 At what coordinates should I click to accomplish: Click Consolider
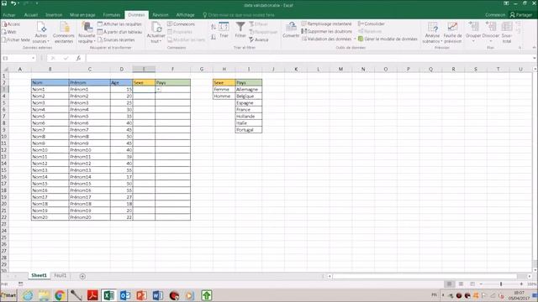(x=372, y=23)
